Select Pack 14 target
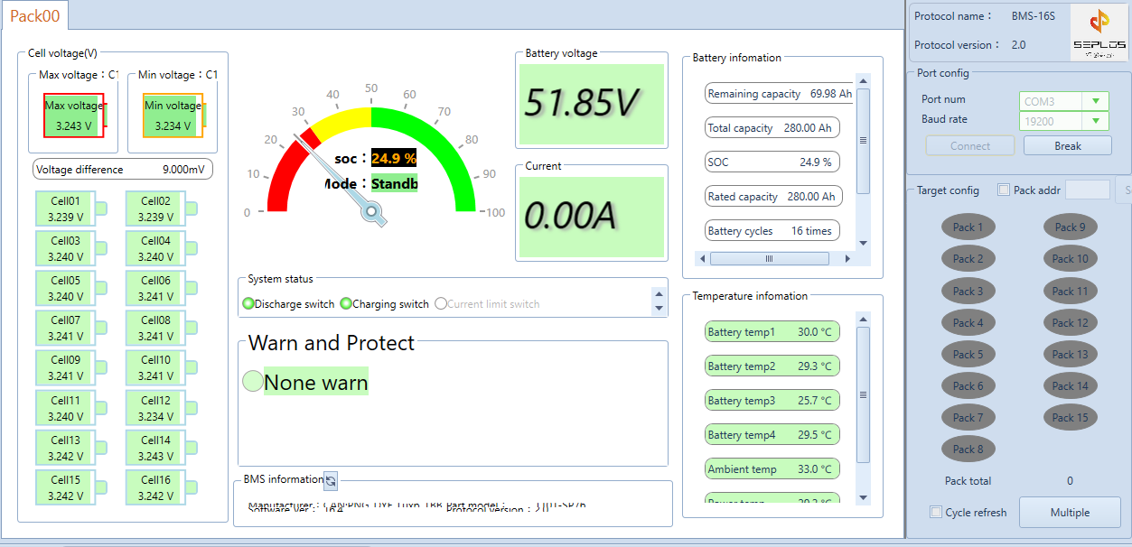 tap(1071, 385)
